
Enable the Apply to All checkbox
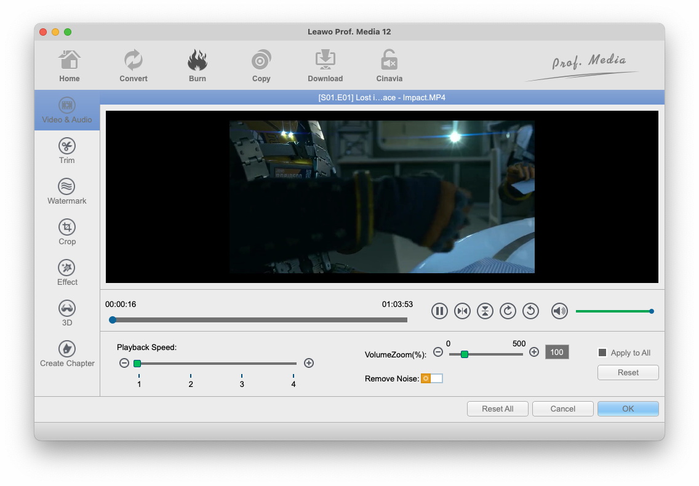point(603,353)
